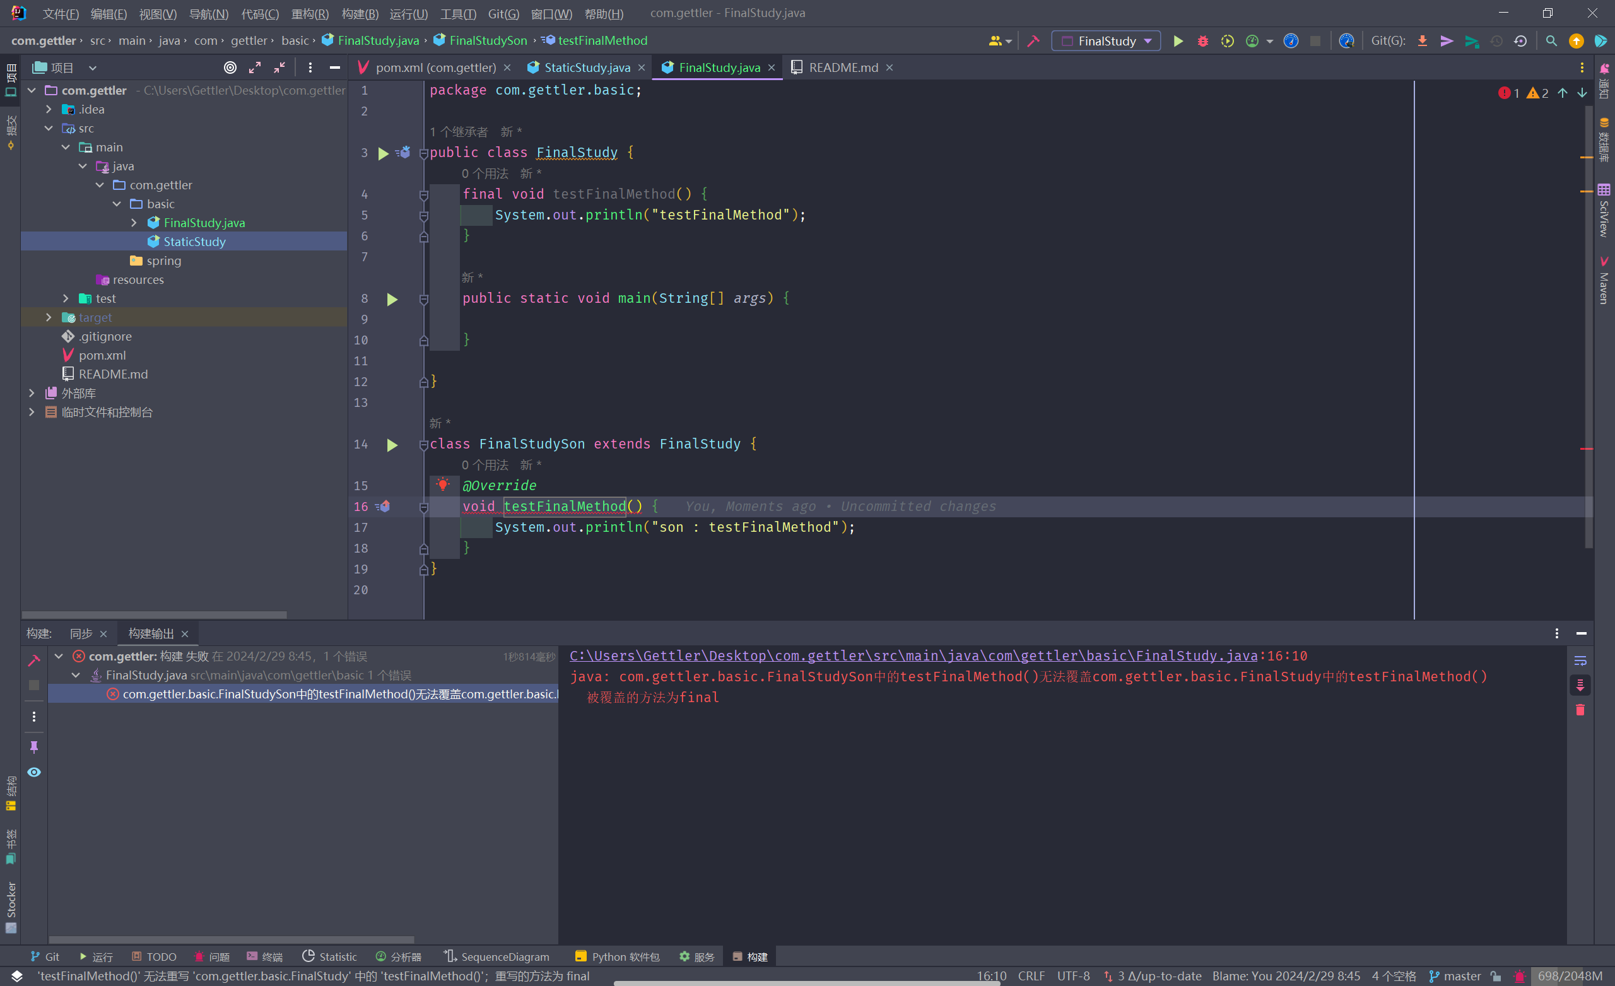Click the run gutter arrow beside main method
1615x986 pixels.
pyautogui.click(x=392, y=300)
